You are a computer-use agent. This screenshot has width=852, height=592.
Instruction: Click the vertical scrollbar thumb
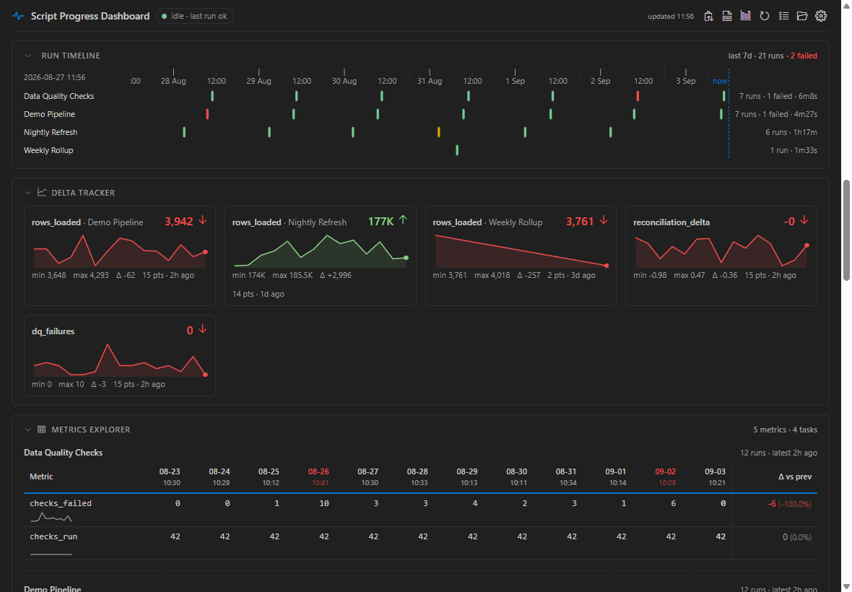pyautogui.click(x=846, y=230)
